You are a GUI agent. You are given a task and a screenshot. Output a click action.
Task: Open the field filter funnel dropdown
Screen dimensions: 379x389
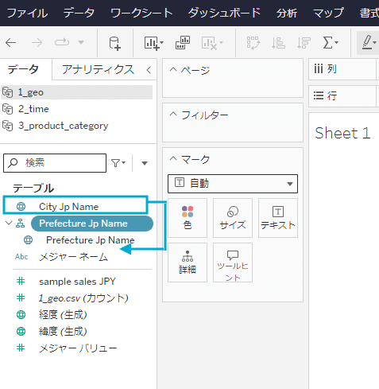click(118, 163)
